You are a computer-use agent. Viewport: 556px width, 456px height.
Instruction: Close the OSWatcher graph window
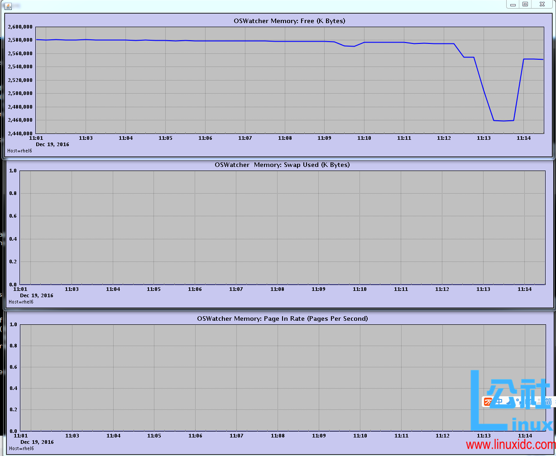click(541, 5)
